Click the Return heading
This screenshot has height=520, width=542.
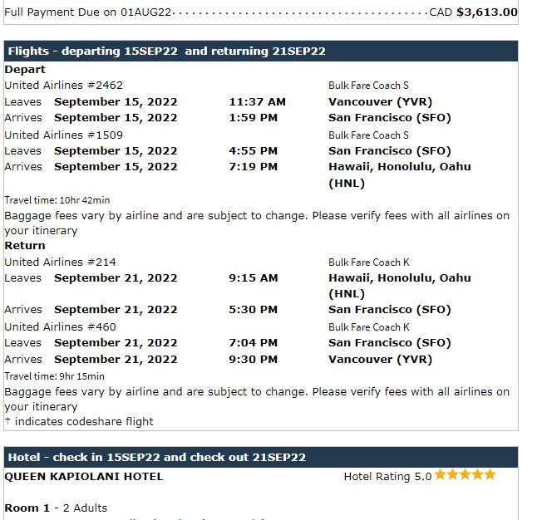tap(25, 246)
